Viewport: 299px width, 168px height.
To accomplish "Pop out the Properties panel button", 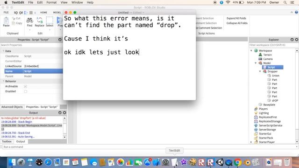I will [x=60, y=40].
